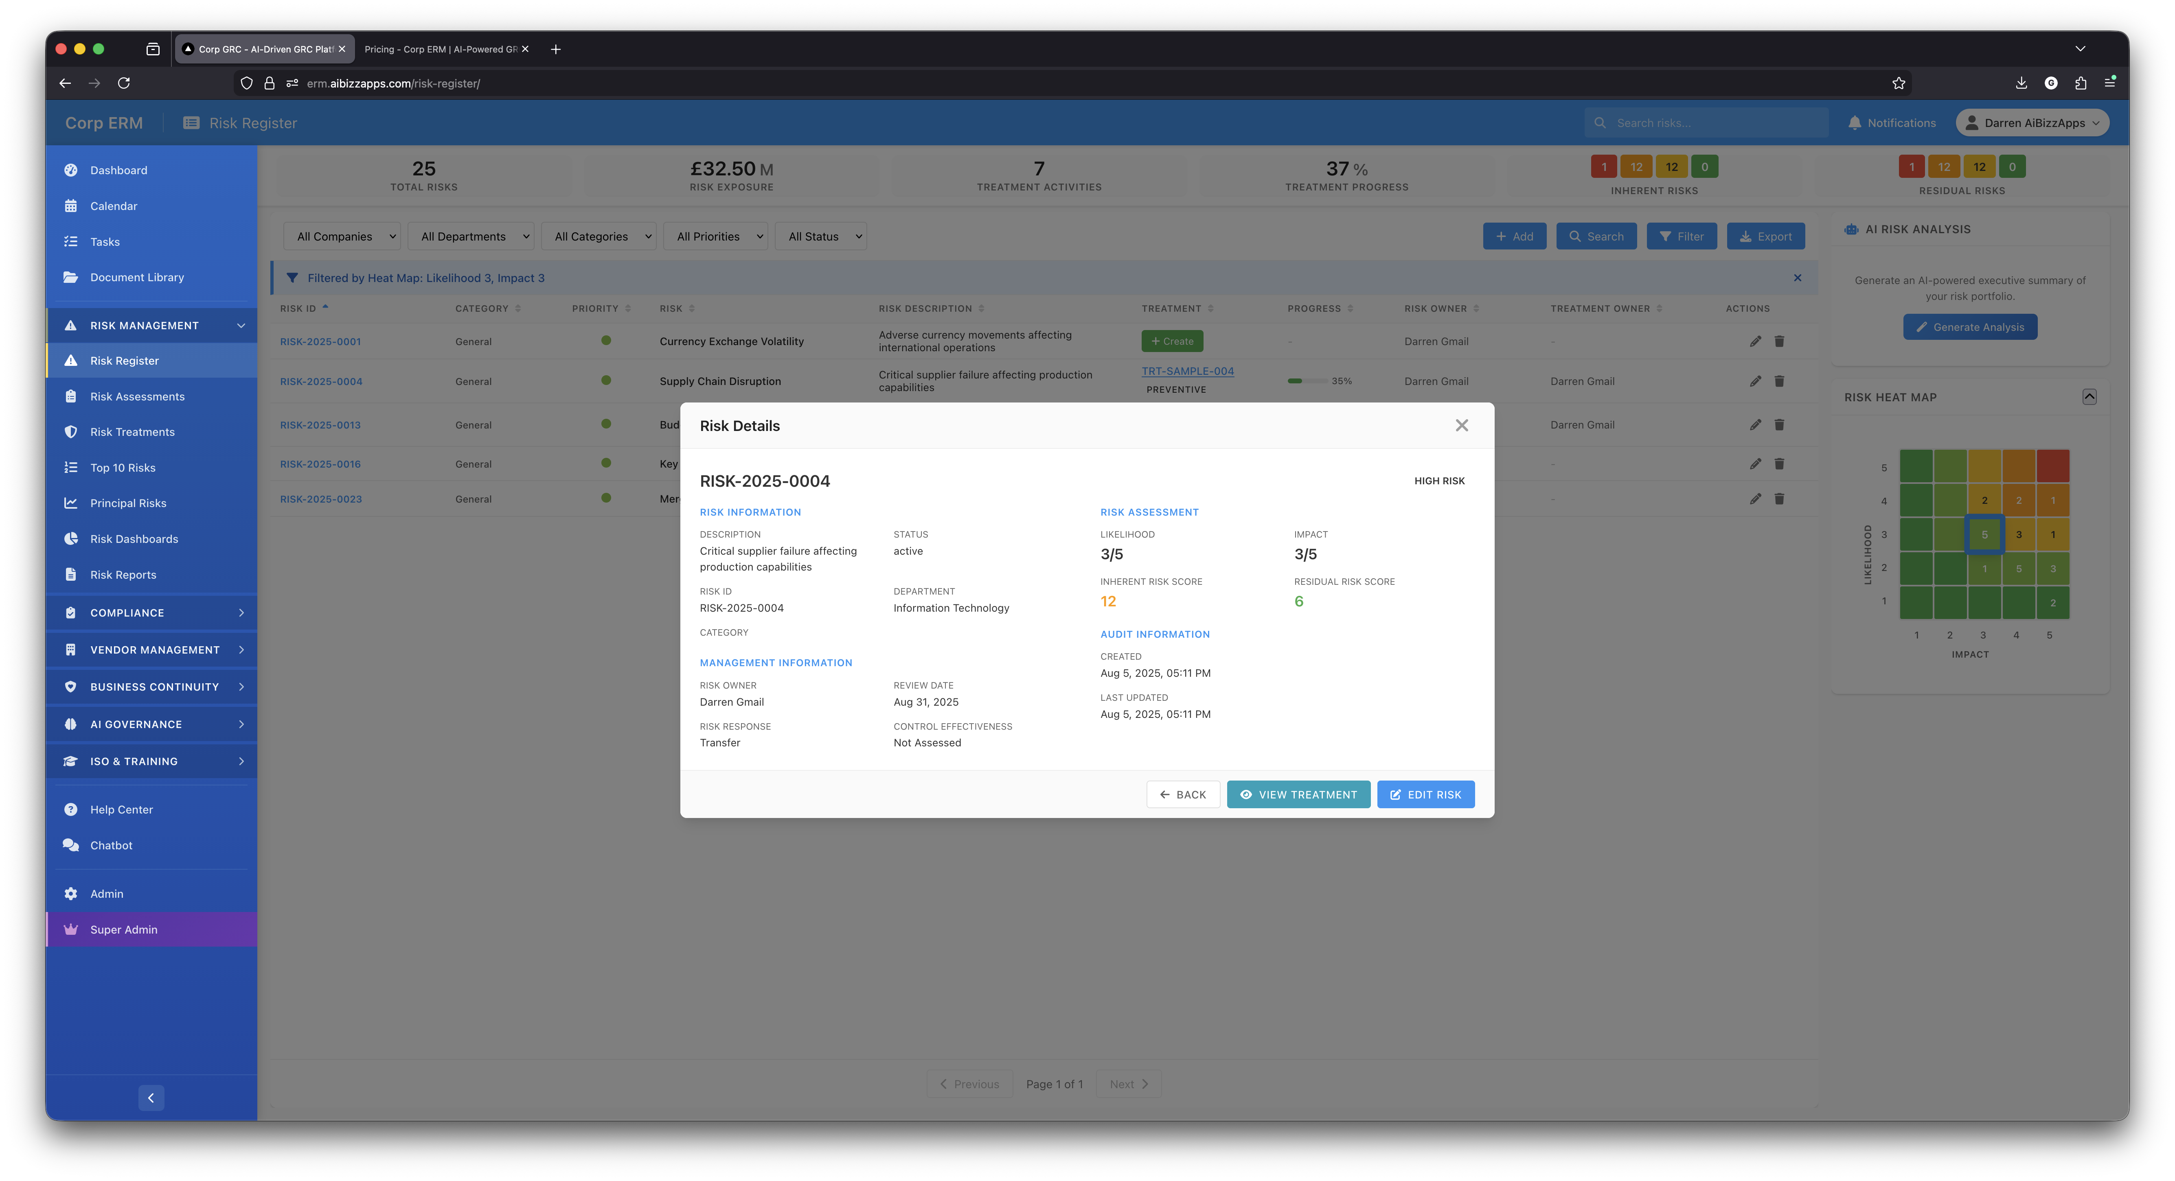The height and width of the screenshot is (1181, 2175).
Task: Dismiss the heat map filter banner
Action: pyautogui.click(x=1798, y=278)
